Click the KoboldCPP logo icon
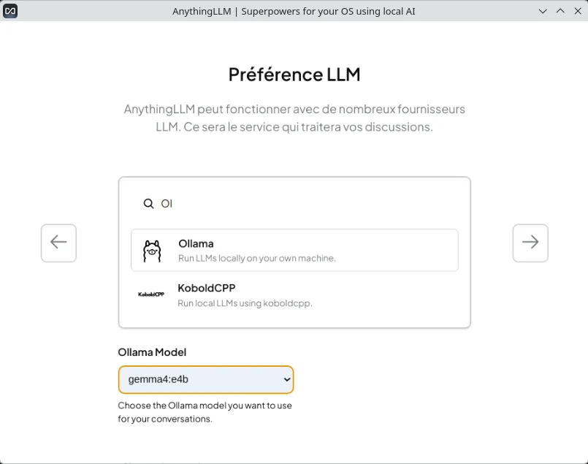 pos(151,294)
